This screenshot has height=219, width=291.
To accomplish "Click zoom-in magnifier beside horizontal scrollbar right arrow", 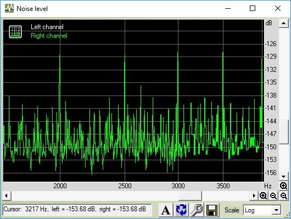I will pos(264,195).
